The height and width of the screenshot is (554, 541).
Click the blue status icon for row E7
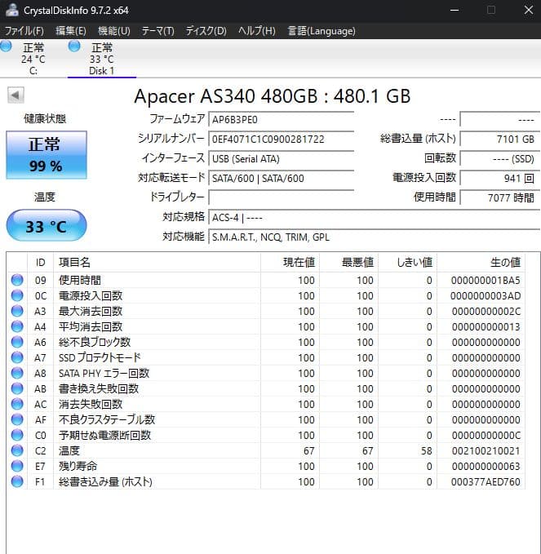point(17,467)
